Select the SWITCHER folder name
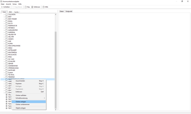191x114 pixels. pos(12,70)
